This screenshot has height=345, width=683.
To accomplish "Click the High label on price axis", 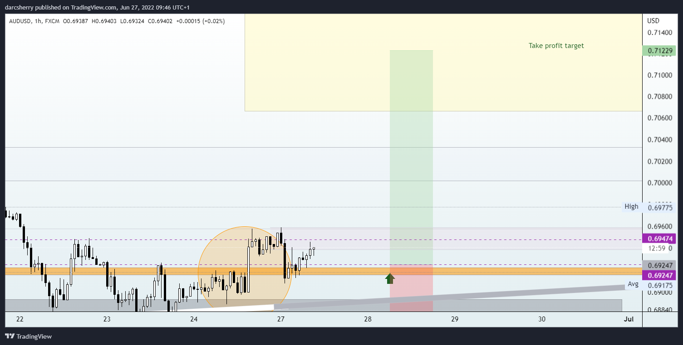I will click(631, 206).
